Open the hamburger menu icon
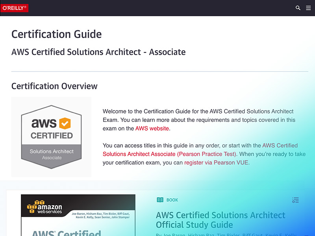The width and height of the screenshot is (315, 236). (308, 8)
